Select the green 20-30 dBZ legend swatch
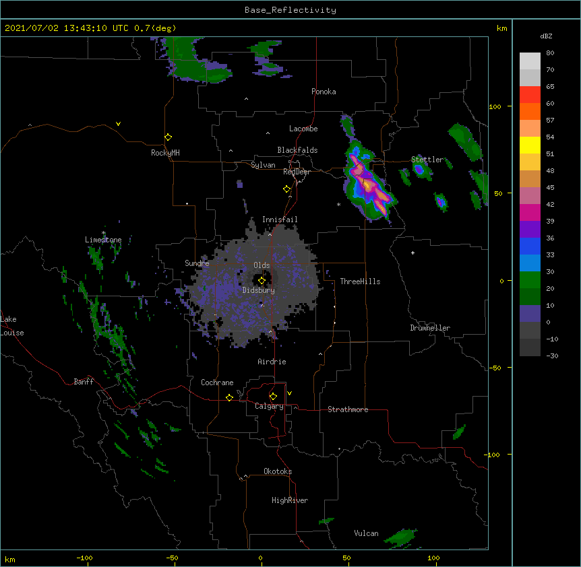Screen dimensions: 581x567 pos(530,280)
